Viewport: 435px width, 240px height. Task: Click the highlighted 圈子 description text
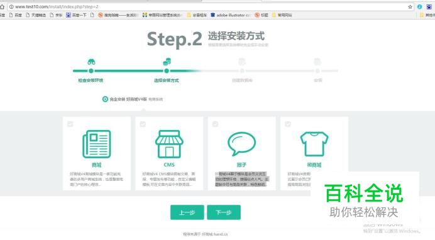241,179
